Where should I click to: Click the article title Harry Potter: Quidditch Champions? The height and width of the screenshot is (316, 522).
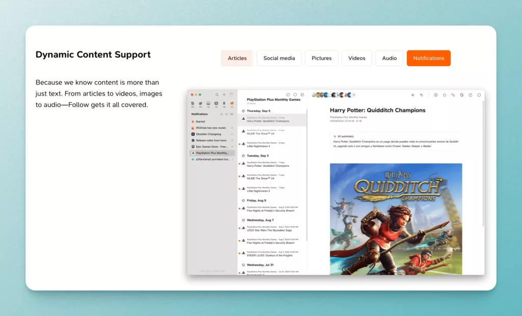tap(378, 110)
